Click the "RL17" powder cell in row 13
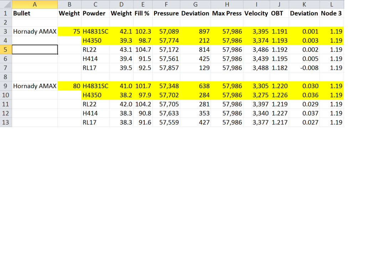The width and height of the screenshot is (365, 274). point(96,122)
